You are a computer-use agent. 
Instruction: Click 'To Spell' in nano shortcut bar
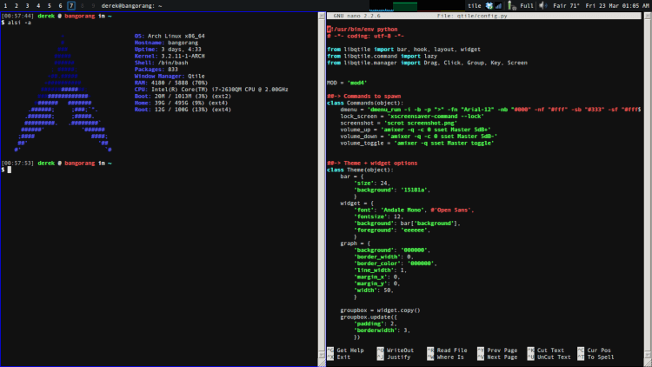click(600, 357)
